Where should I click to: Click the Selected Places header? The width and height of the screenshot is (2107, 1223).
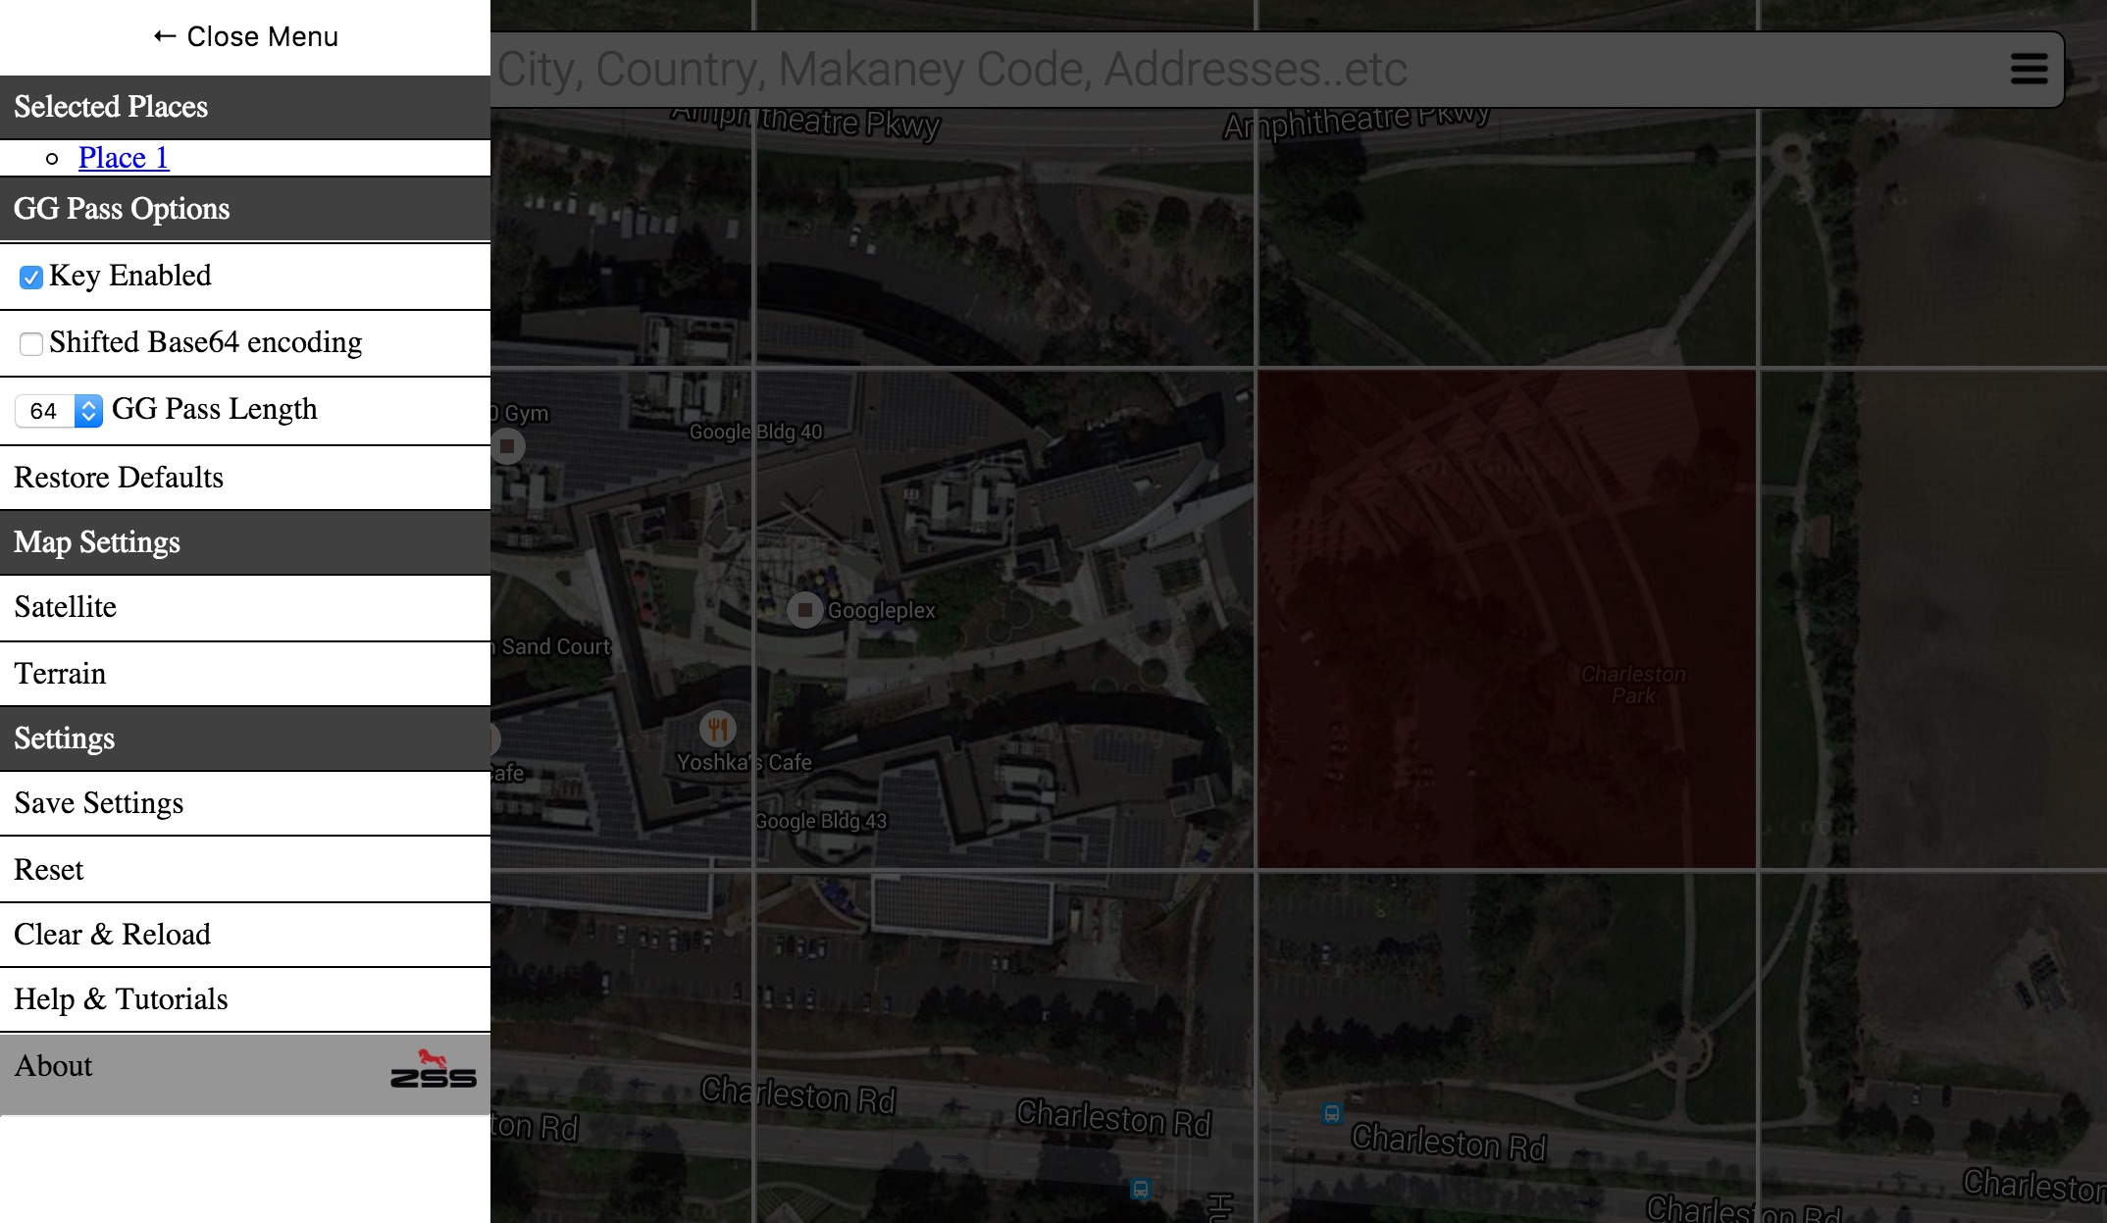245,107
